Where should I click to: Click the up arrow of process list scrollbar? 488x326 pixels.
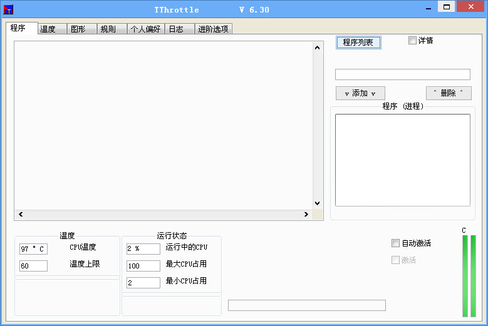(x=317, y=48)
